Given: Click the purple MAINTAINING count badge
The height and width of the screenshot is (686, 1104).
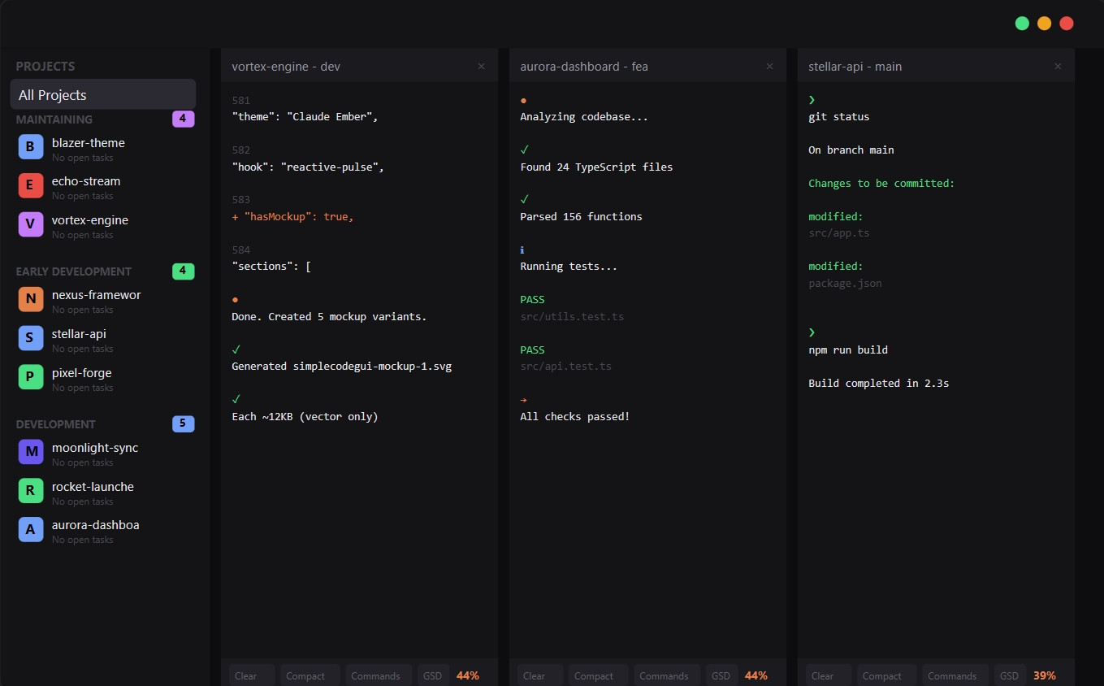Looking at the screenshot, I should pyautogui.click(x=184, y=119).
